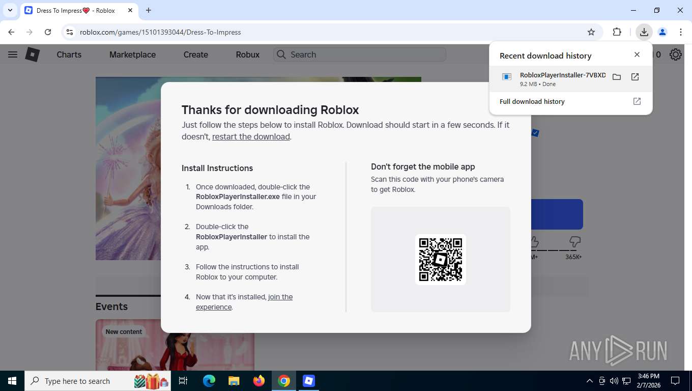Open the Roblox settings gear
This screenshot has height=391, width=692.
tap(676, 54)
